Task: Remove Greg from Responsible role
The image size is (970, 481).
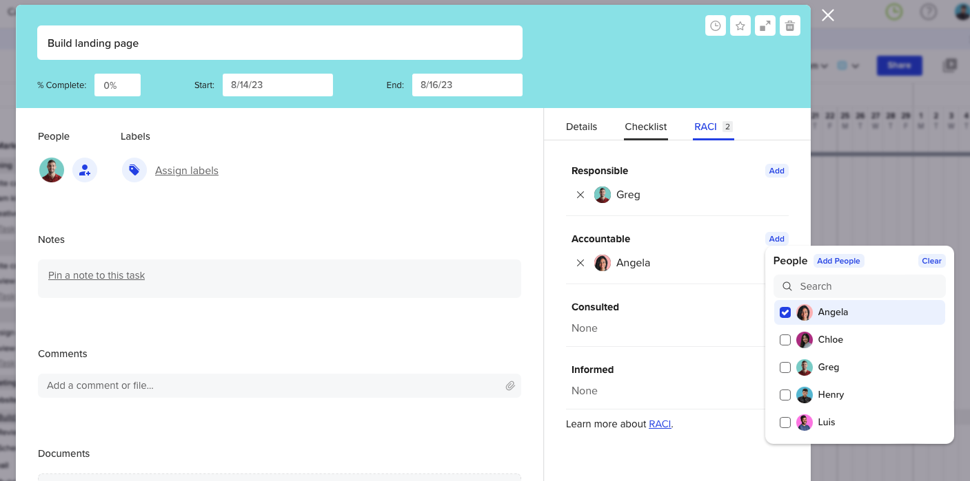Action: point(580,195)
